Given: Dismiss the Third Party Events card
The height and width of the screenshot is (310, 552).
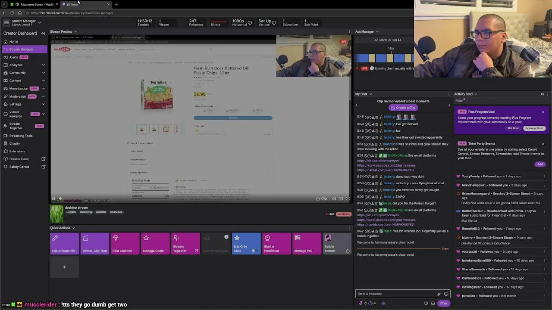Looking at the screenshot, I should pyautogui.click(x=543, y=144).
